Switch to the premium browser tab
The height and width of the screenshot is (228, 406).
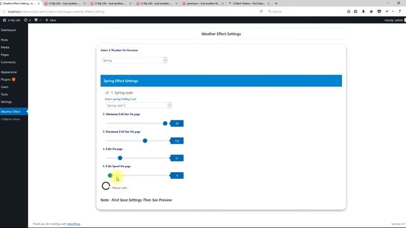(203, 3)
